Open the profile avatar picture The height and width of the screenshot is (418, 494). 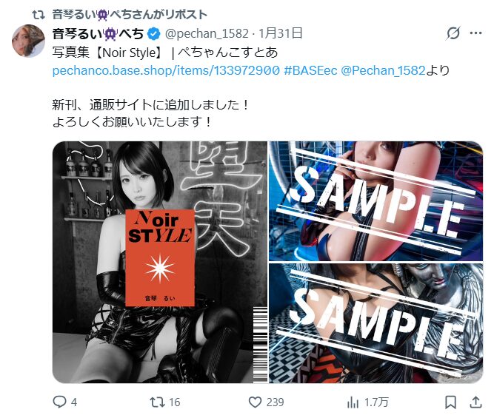point(28,41)
